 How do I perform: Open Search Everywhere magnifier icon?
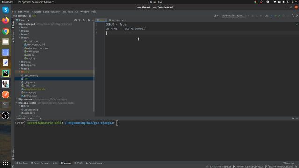[x=292, y=16]
